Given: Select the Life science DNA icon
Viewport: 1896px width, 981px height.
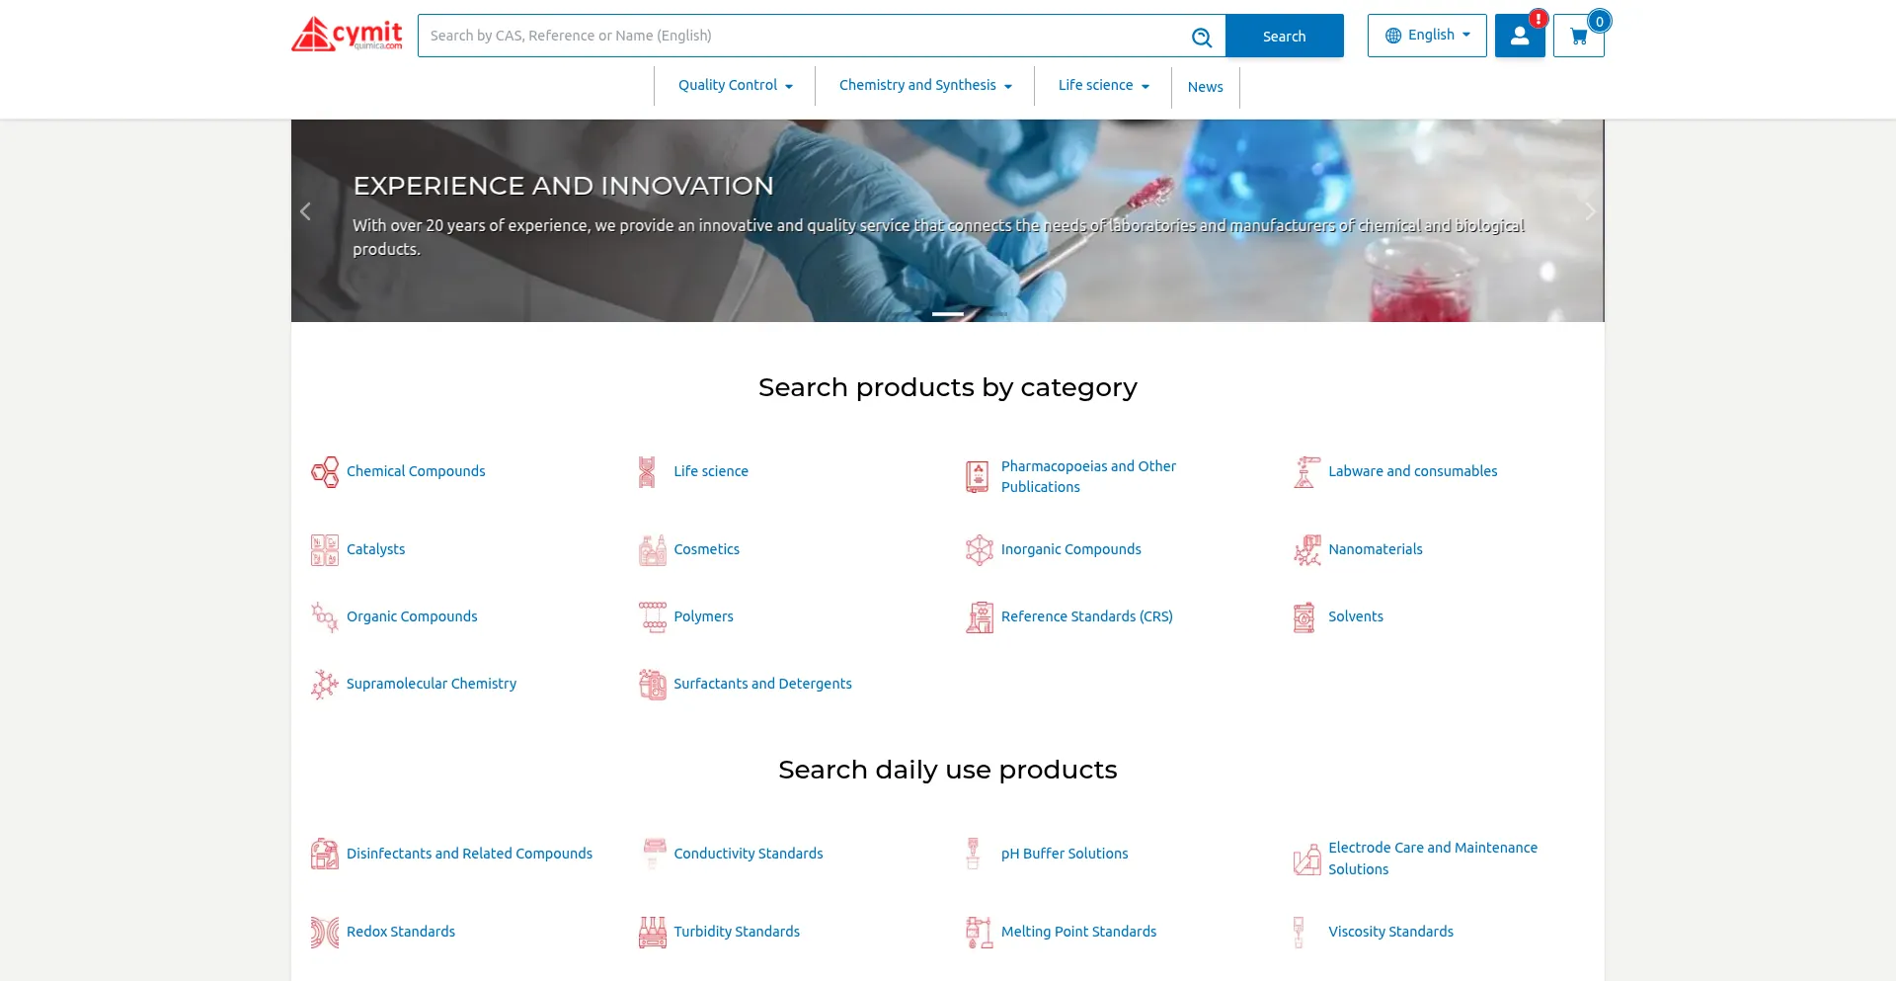Looking at the screenshot, I should (x=647, y=472).
